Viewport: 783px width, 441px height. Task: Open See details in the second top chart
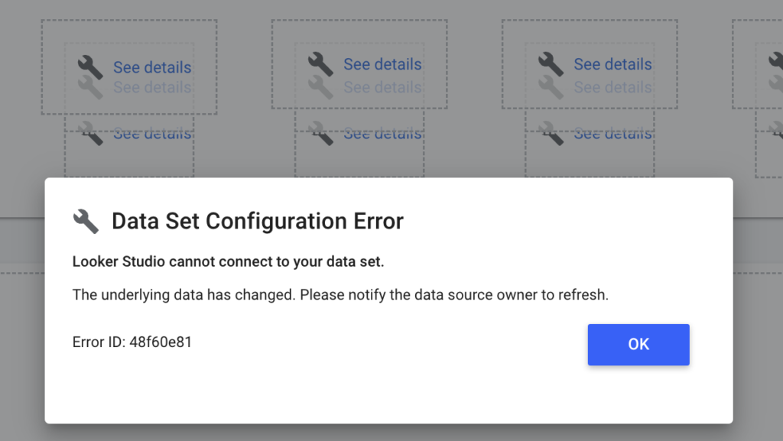[x=382, y=64]
